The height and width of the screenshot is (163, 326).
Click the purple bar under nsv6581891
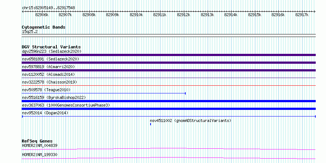tap(168, 63)
